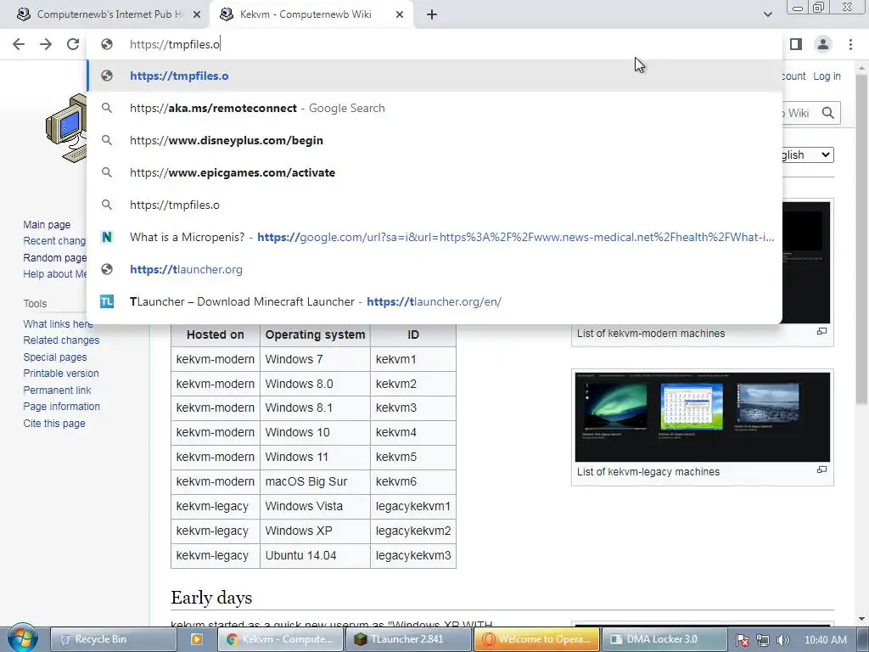Click the Action Center flag tray icon
The height and width of the screenshot is (652, 869).
pos(743,640)
